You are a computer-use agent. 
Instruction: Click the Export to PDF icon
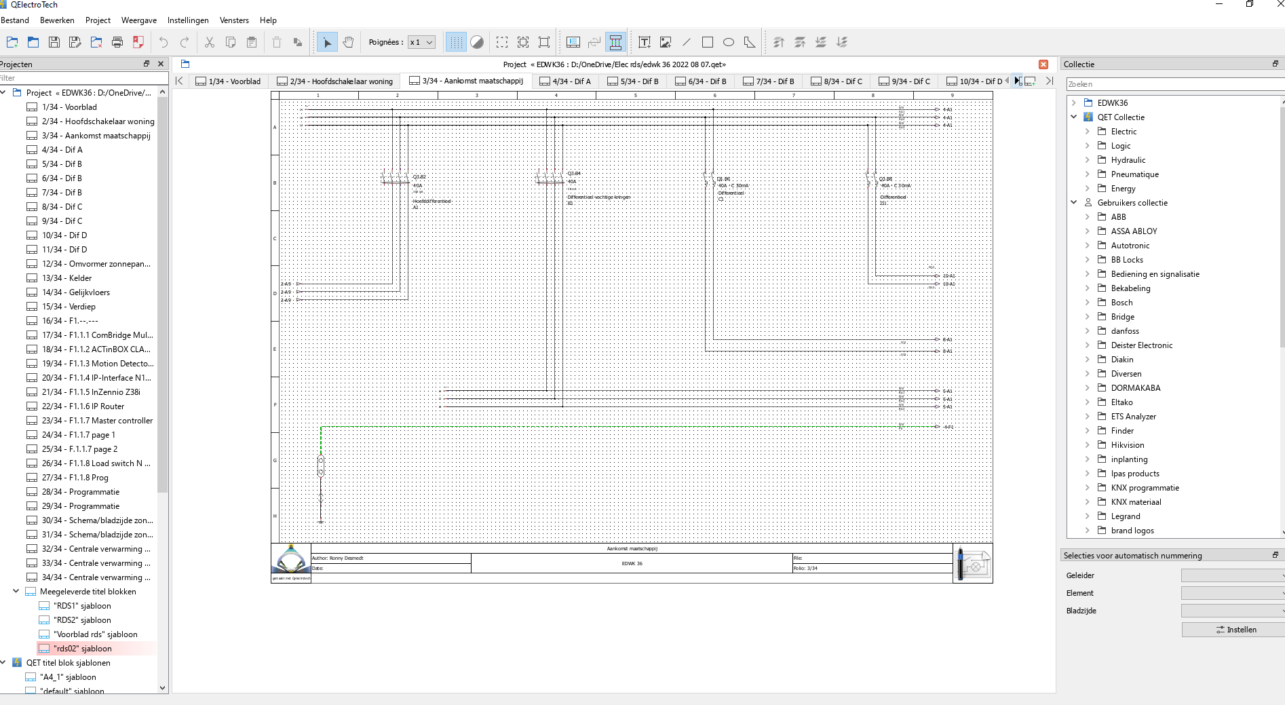point(138,42)
